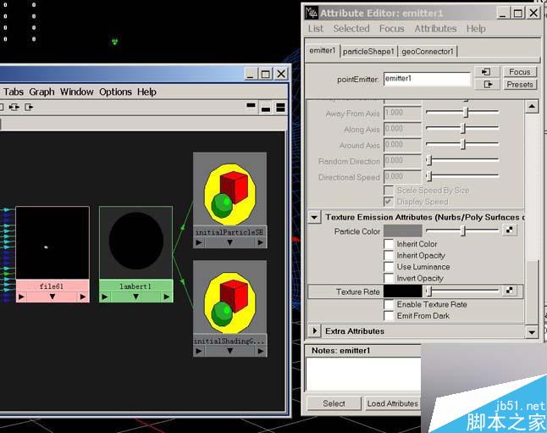Click Attribute Editor scrollbar up arrow
Image resolution: width=547 pixels, height=433 pixels.
click(532, 106)
